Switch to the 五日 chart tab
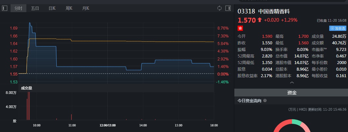The width and height of the screenshot is (348, 132). click(35, 8)
